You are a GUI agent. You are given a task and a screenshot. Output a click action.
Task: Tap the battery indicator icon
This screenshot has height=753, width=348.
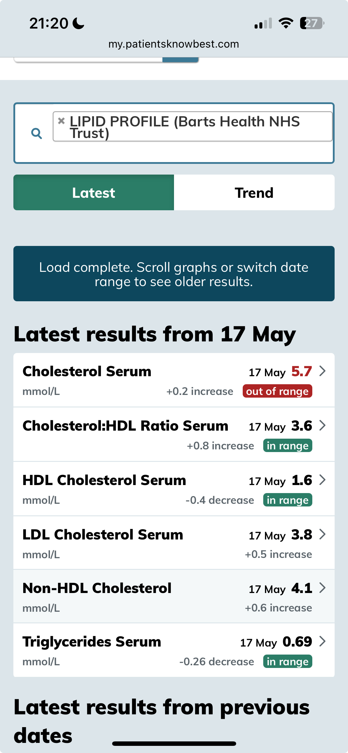[312, 23]
